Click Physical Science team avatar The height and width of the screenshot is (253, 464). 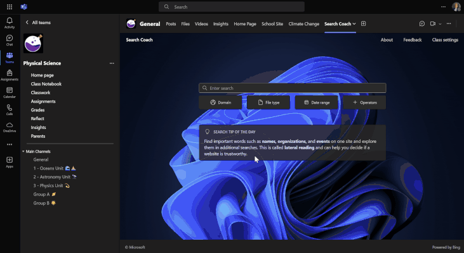pyautogui.click(x=34, y=44)
